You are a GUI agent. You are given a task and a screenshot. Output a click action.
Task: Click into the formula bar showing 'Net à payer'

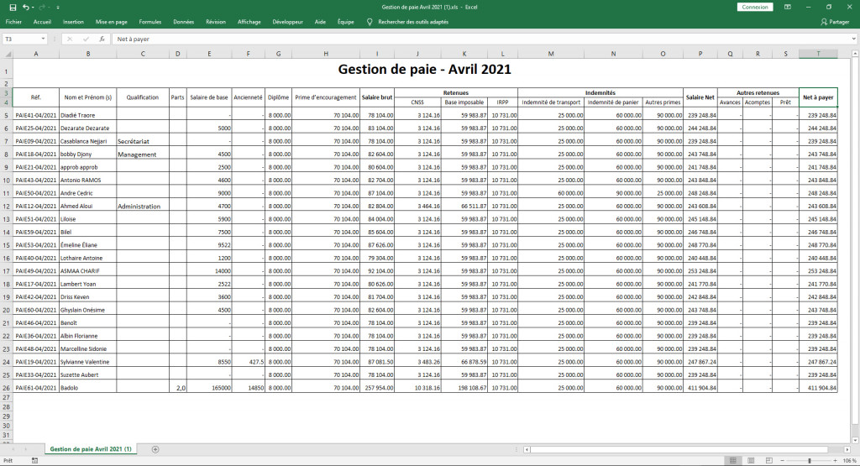point(480,39)
